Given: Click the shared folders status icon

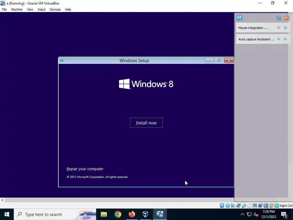Looking at the screenshot, I should tap(250, 206).
